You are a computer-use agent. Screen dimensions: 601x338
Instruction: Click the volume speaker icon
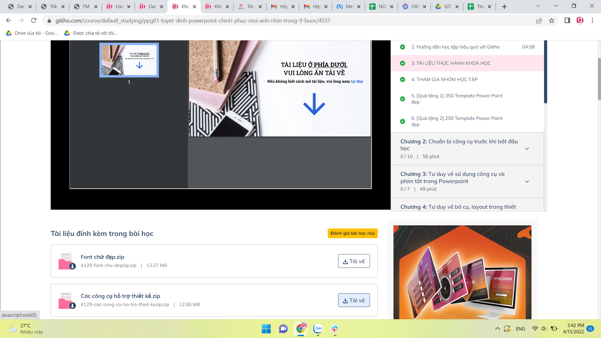point(544,329)
